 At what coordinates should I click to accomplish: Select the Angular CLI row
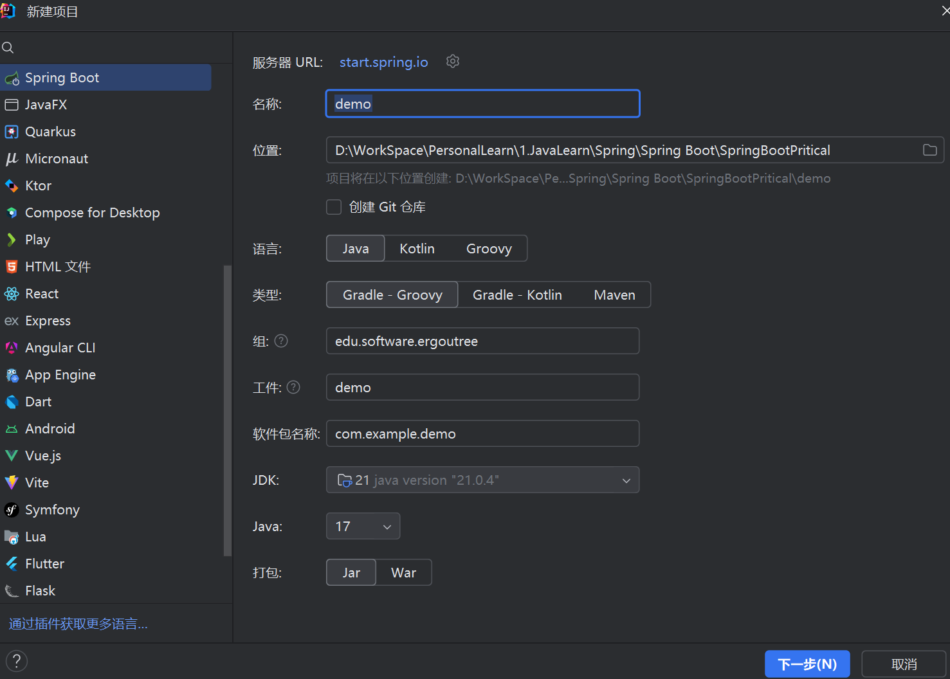point(105,348)
